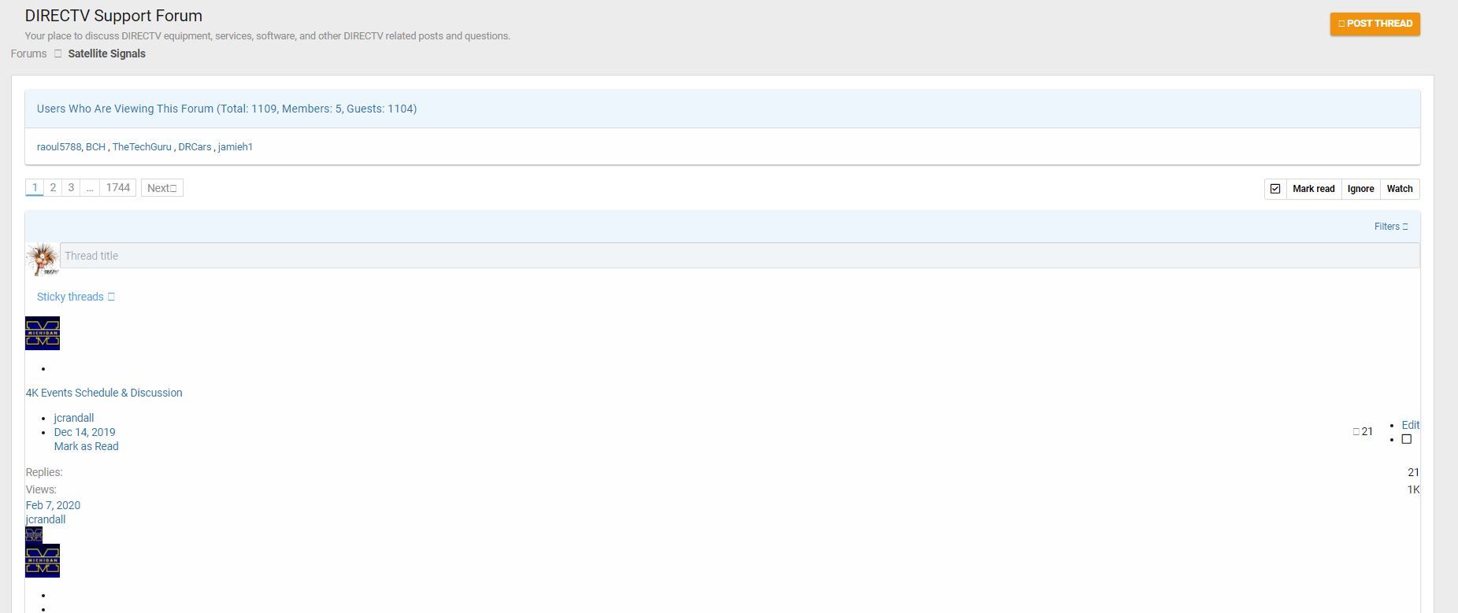Click the orange POST THREAD button
1458x613 pixels.
[x=1375, y=24]
